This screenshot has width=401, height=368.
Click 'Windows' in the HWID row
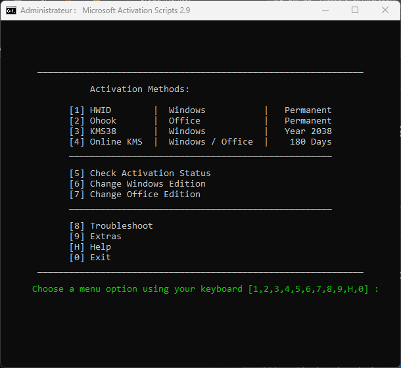pyautogui.click(x=187, y=110)
